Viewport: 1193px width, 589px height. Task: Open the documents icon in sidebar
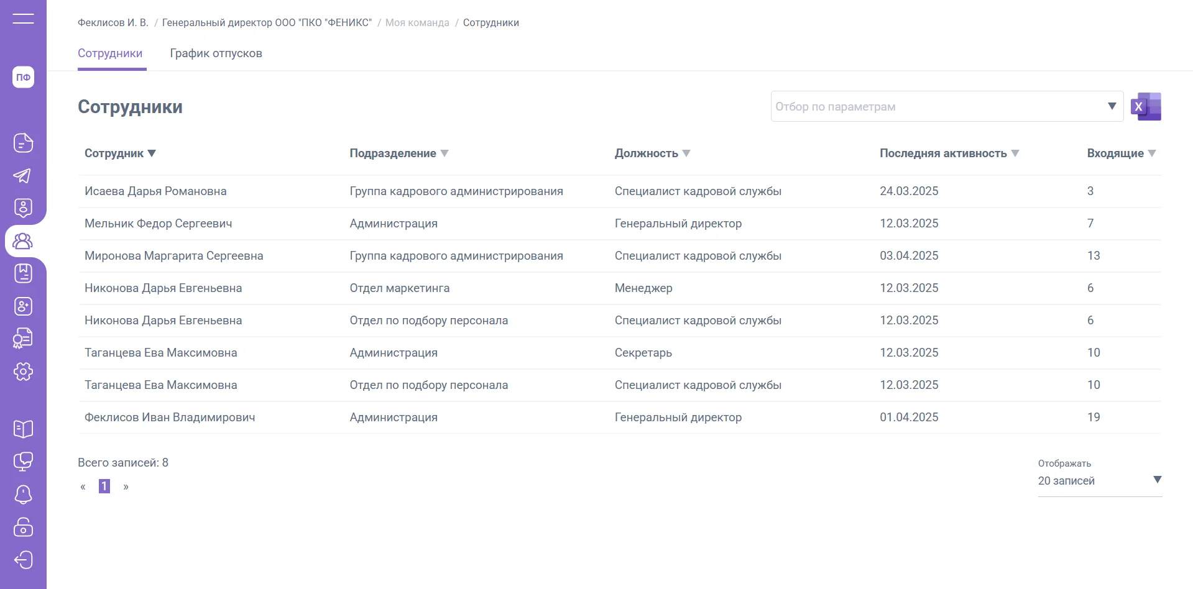pos(23,143)
